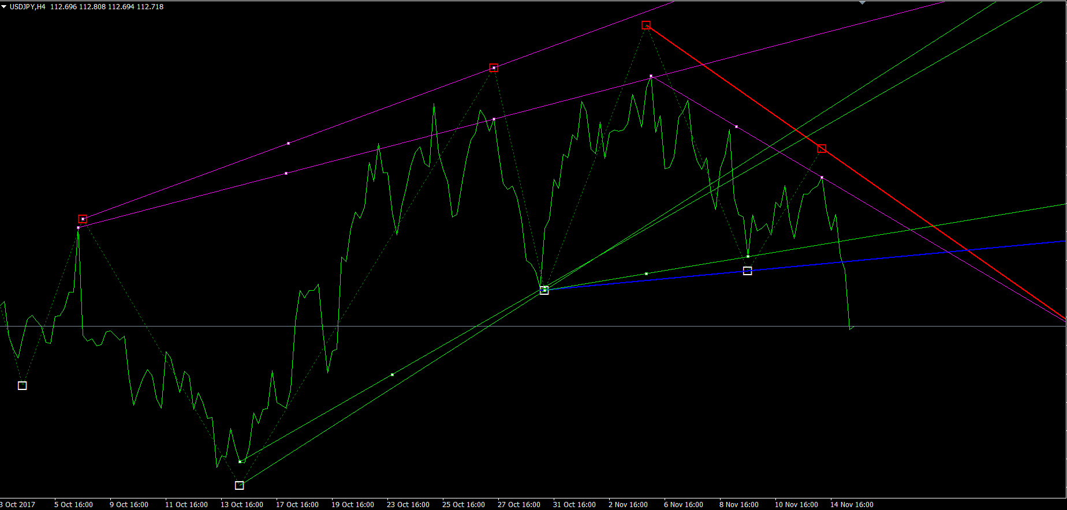
Task: Click the grey chart shift triangle marker
Action: [x=863, y=2]
